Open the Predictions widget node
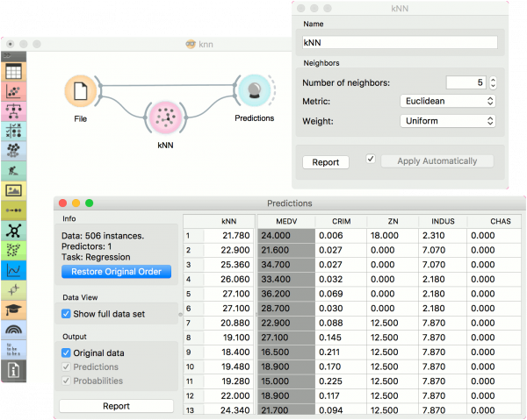The width and height of the screenshot is (527, 420). 253,91
